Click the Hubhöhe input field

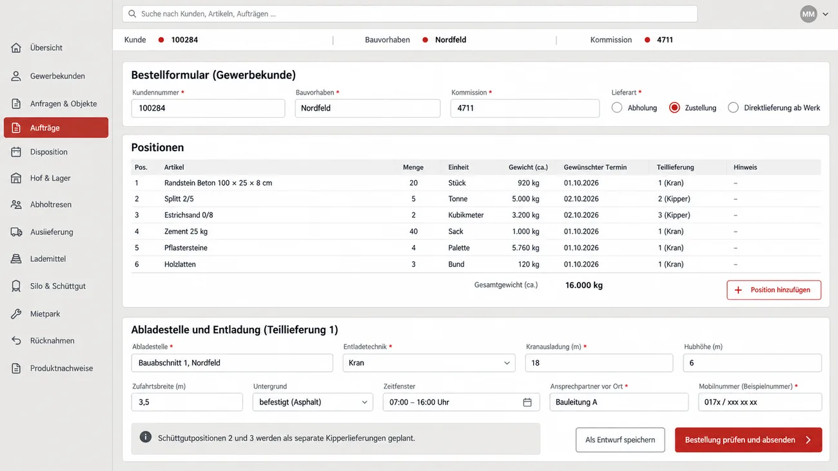coord(752,363)
